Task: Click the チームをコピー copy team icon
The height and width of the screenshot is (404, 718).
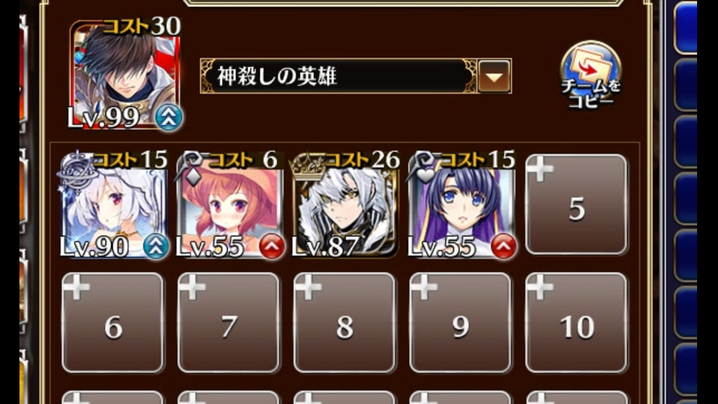Action: click(x=591, y=76)
